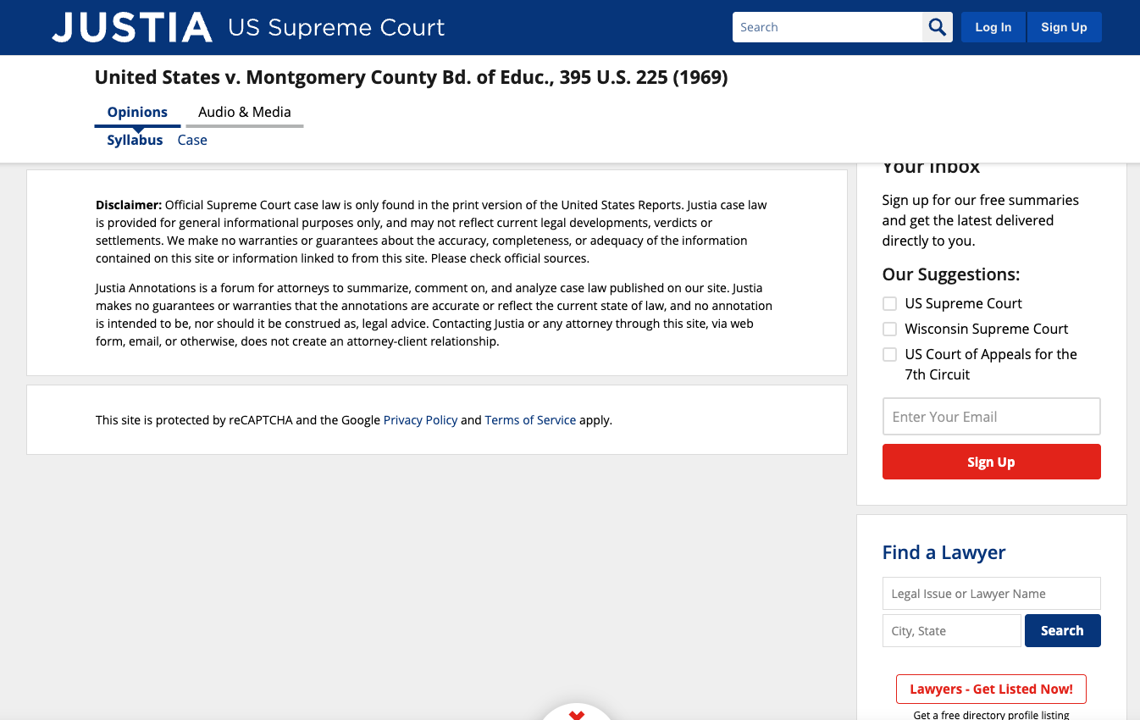Viewport: 1140px width, 720px height.
Task: Click the Justia logo
Action: pos(132,27)
